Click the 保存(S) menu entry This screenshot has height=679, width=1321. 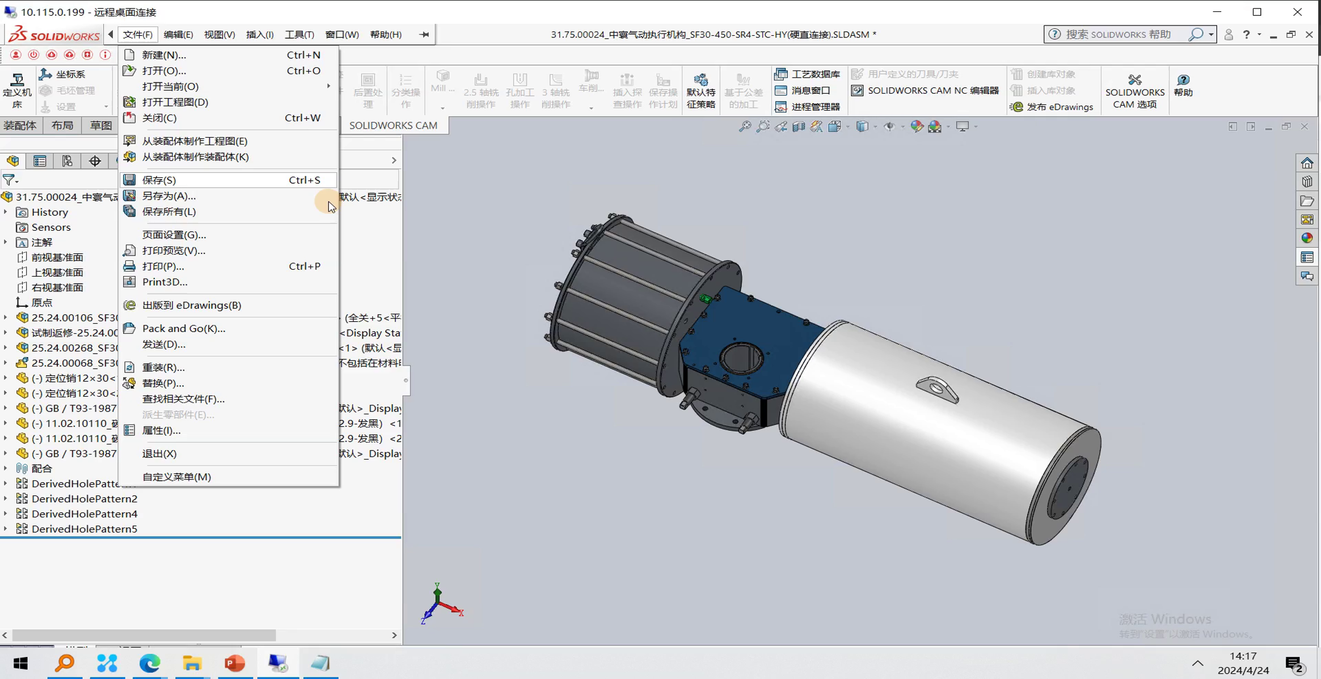pyautogui.click(x=229, y=180)
